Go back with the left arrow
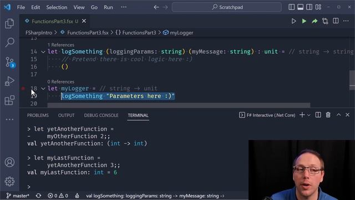Screen dimensions: 355x200 coord(156,7)
